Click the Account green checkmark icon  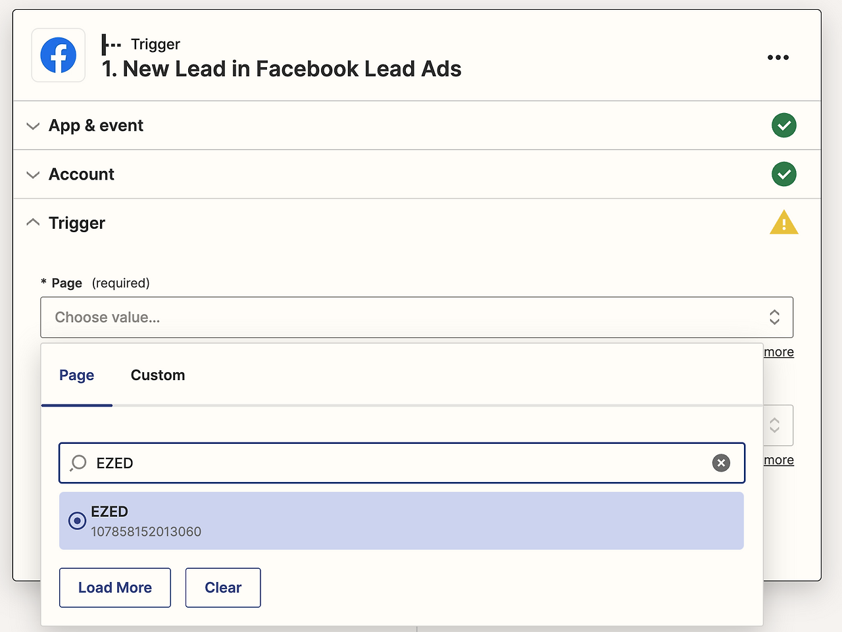783,174
